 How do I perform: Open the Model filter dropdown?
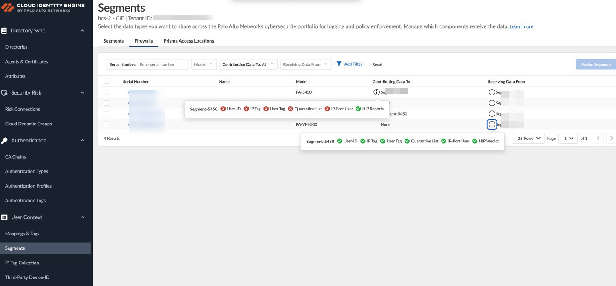point(204,64)
